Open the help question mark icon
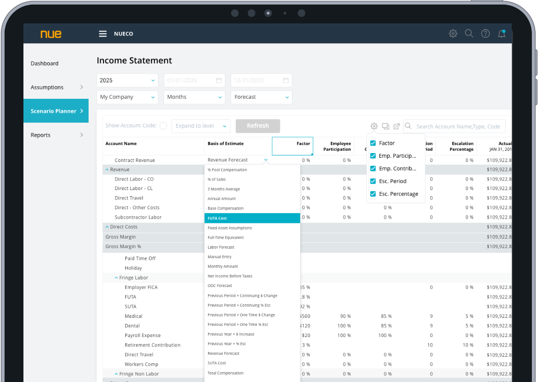Viewport: 539px width, 382px height. 486,34
